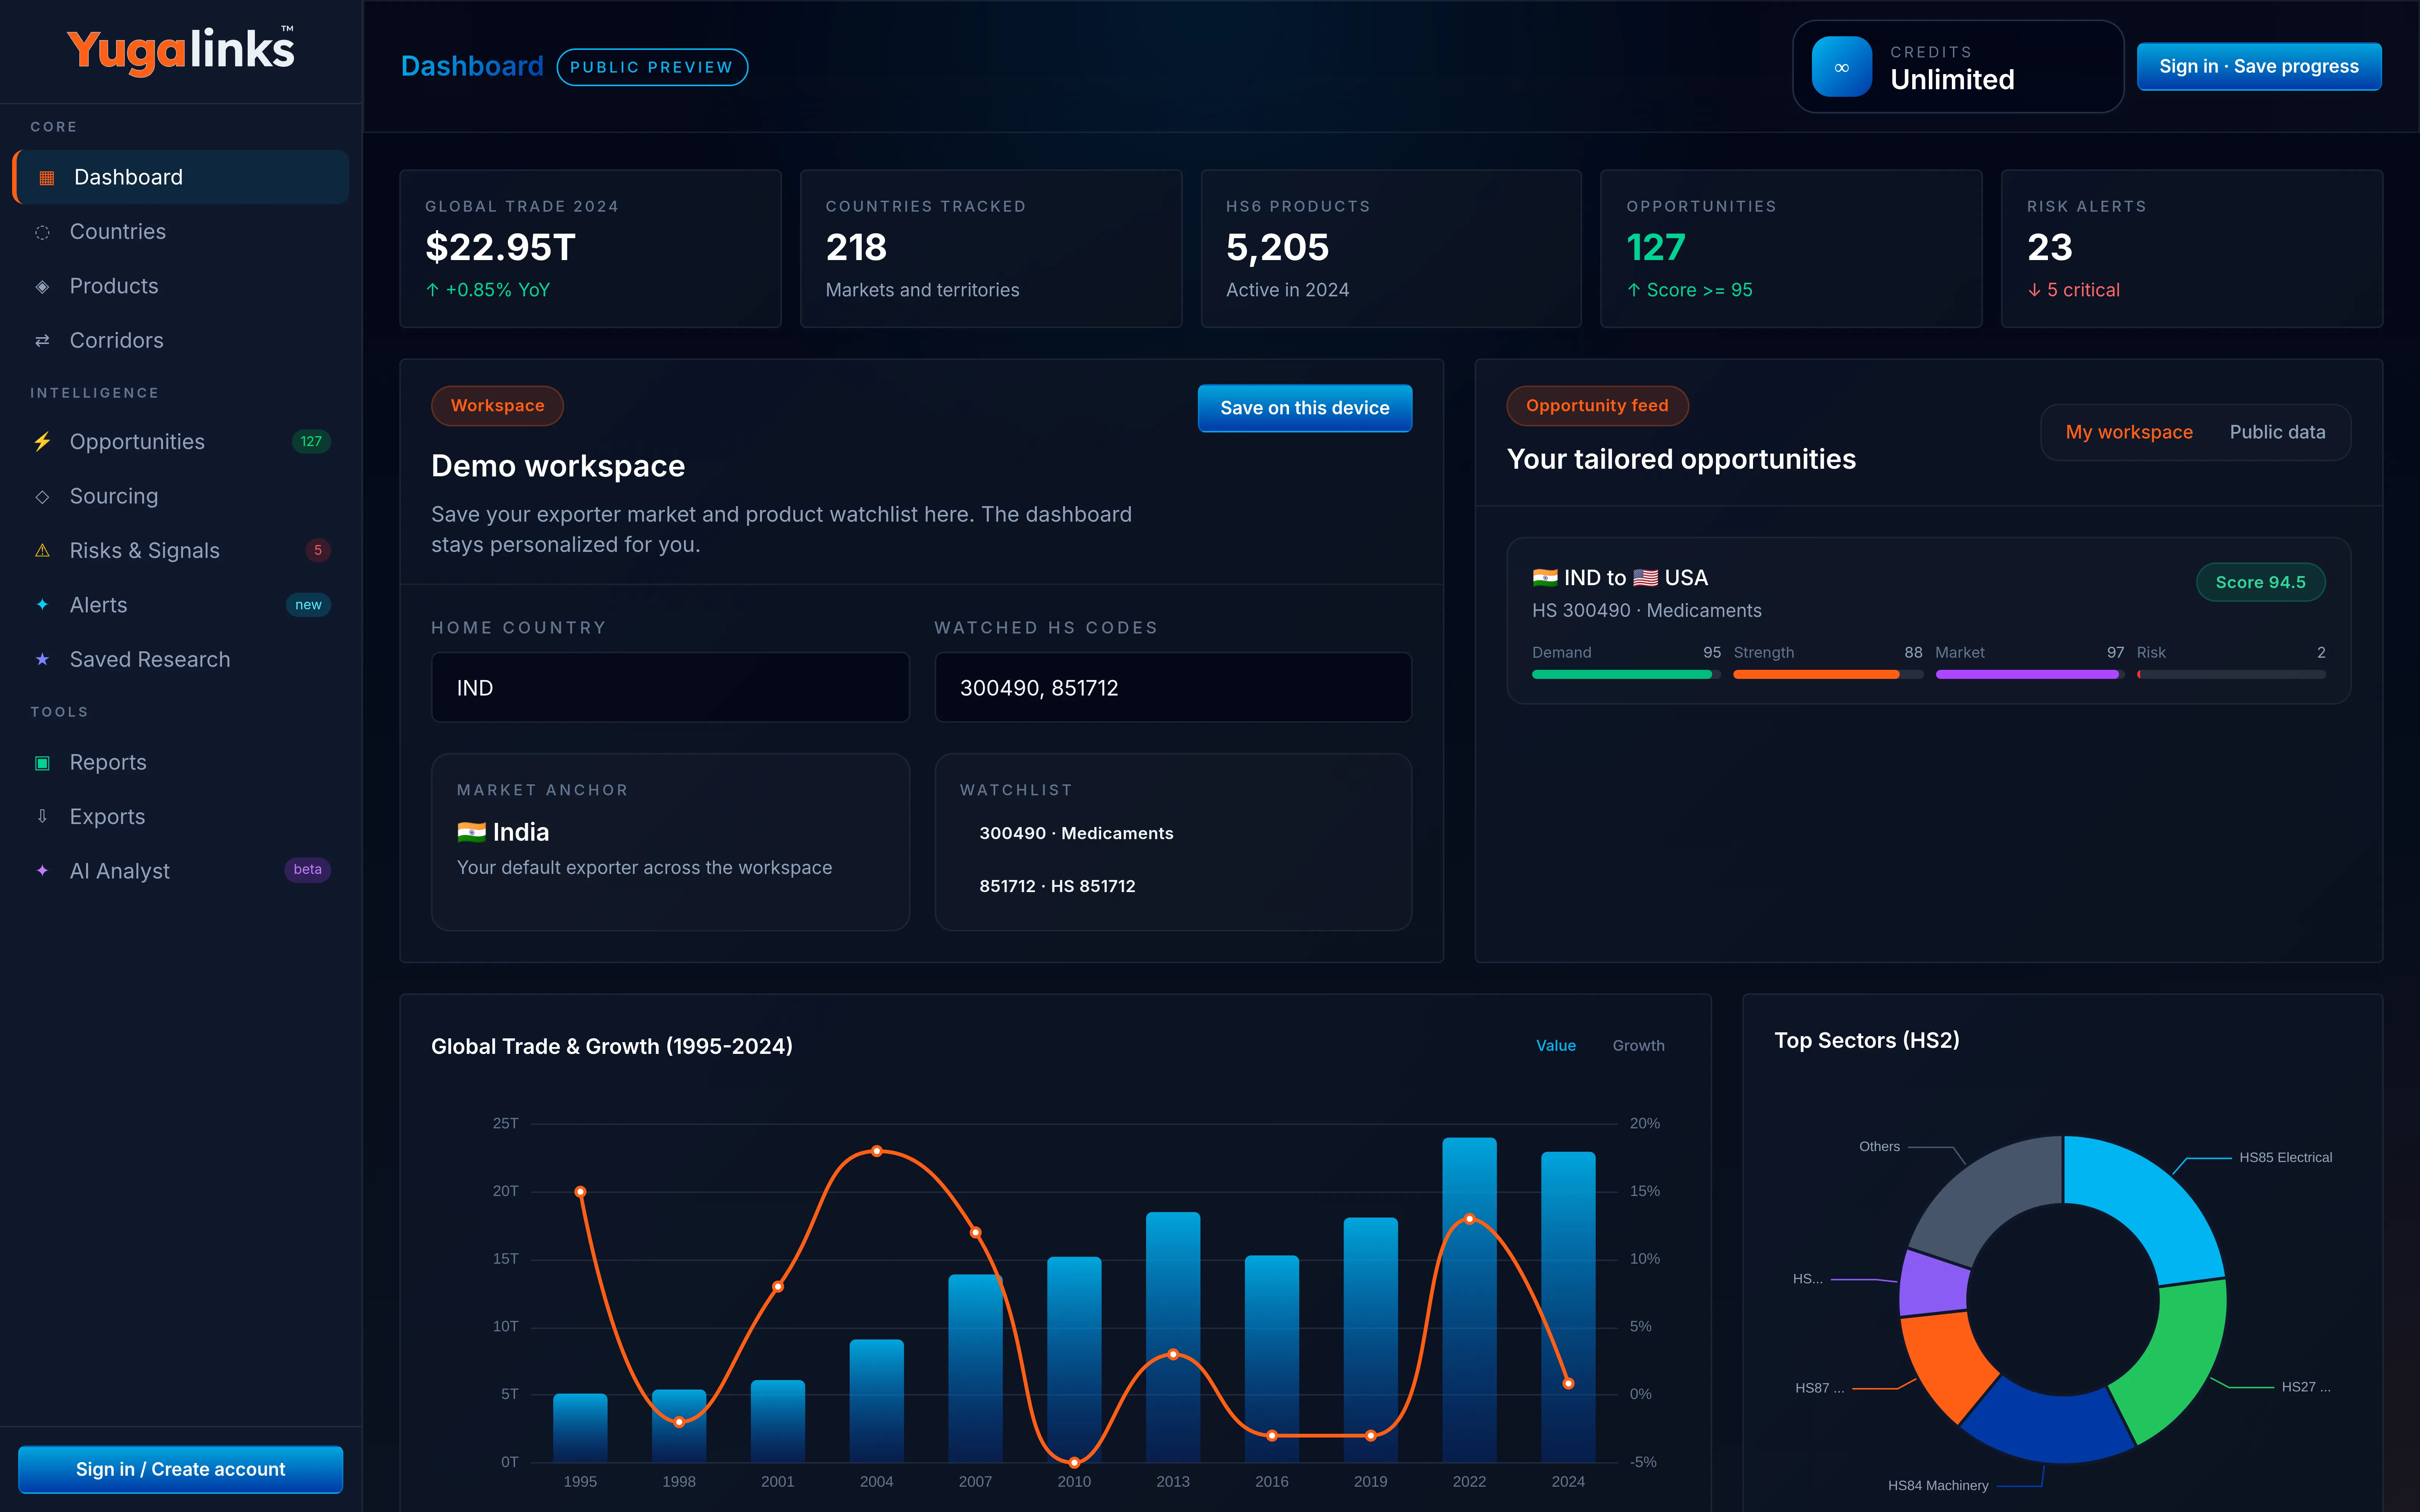Click the Exports download arrow icon
Screen dimensions: 2420x1512
coord(42,817)
